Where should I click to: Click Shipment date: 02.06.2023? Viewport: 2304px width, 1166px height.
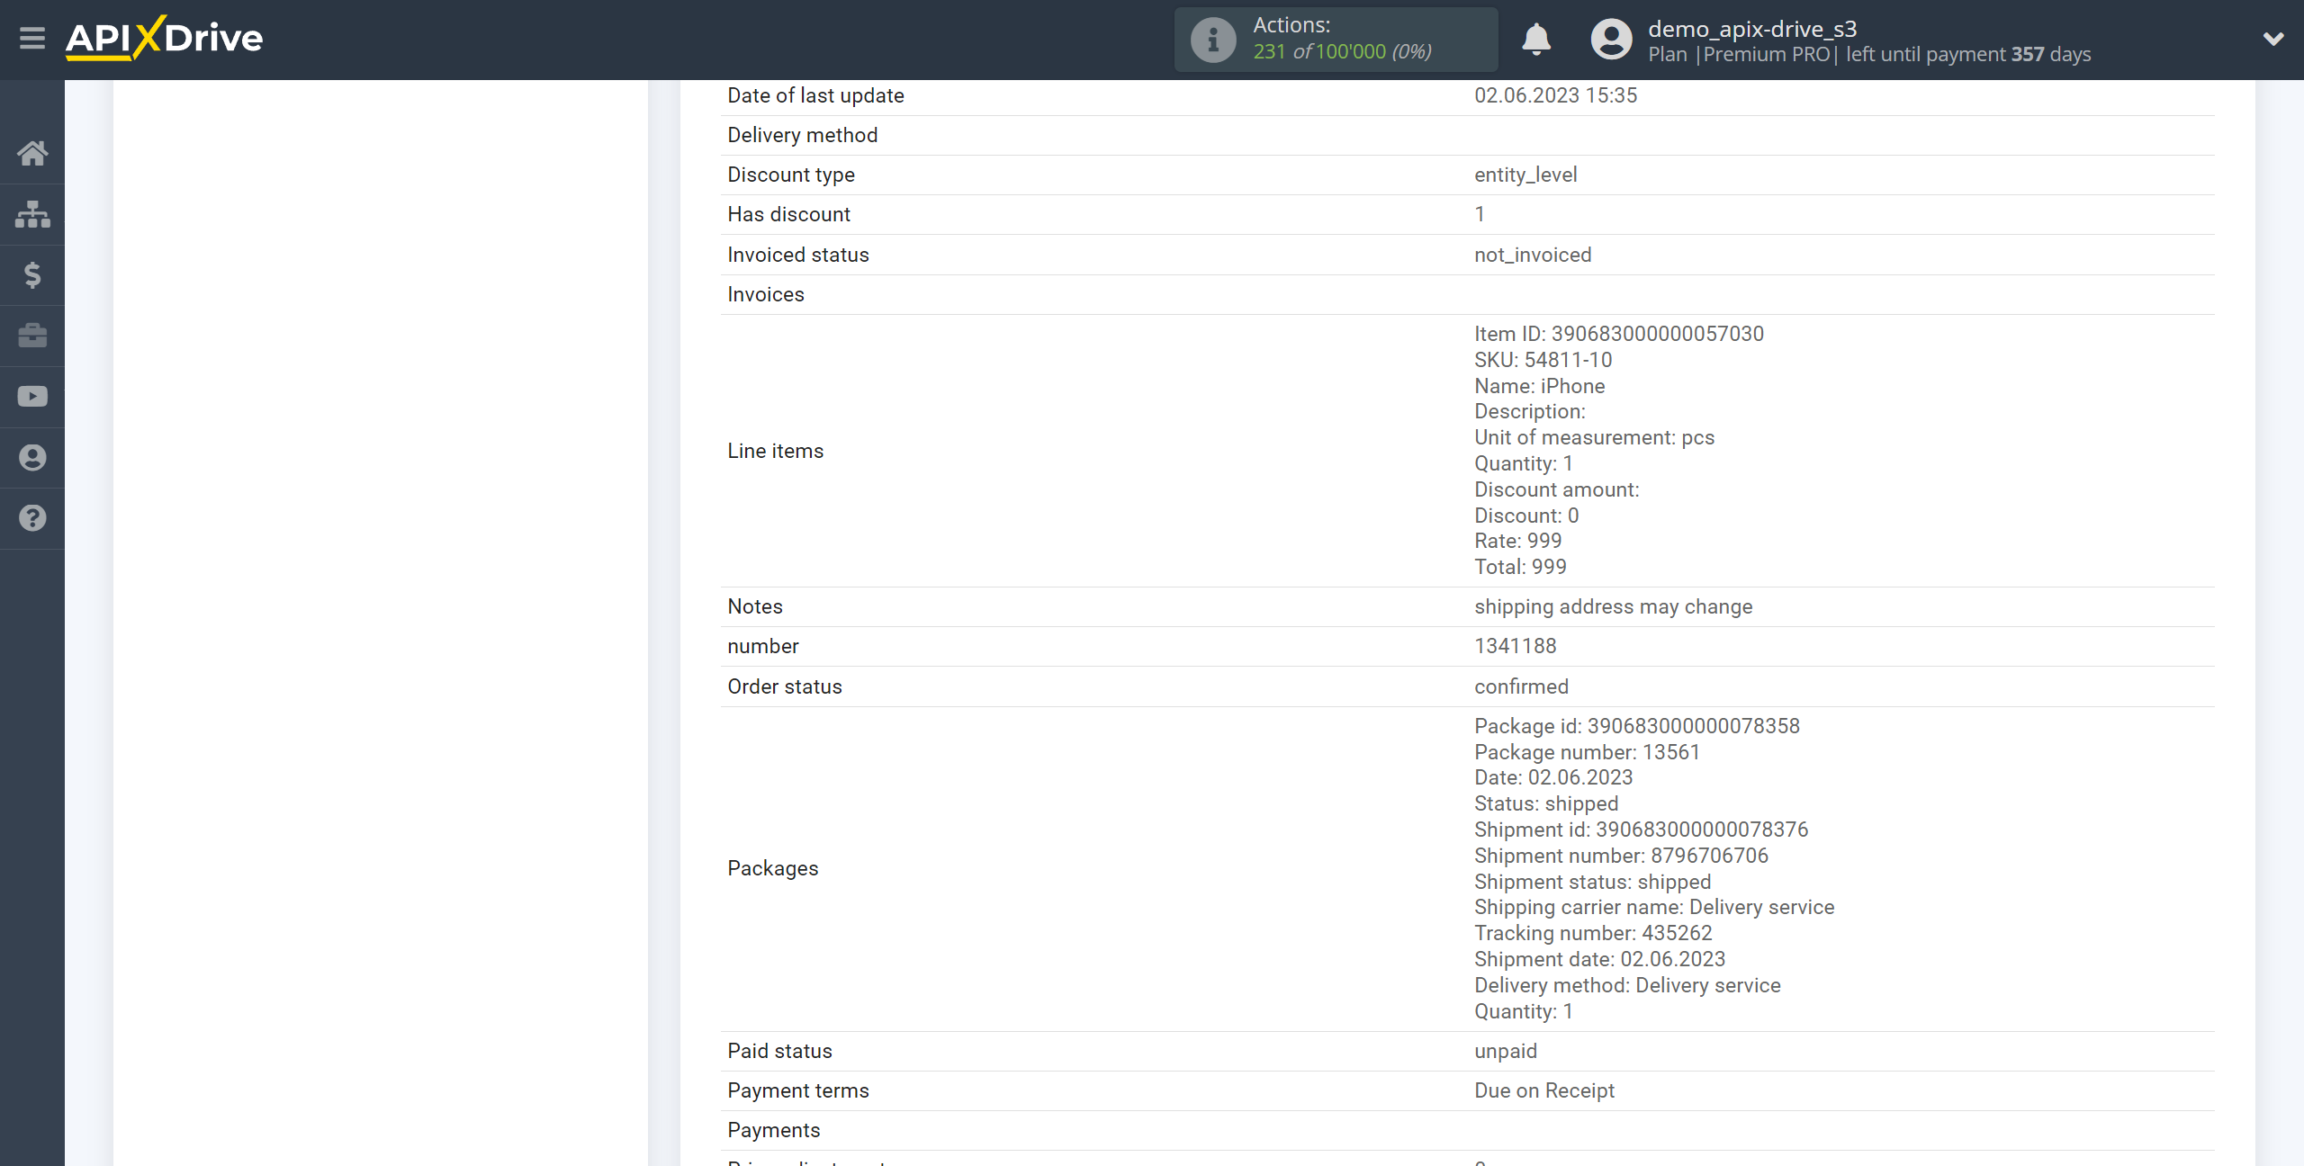pyautogui.click(x=1599, y=960)
